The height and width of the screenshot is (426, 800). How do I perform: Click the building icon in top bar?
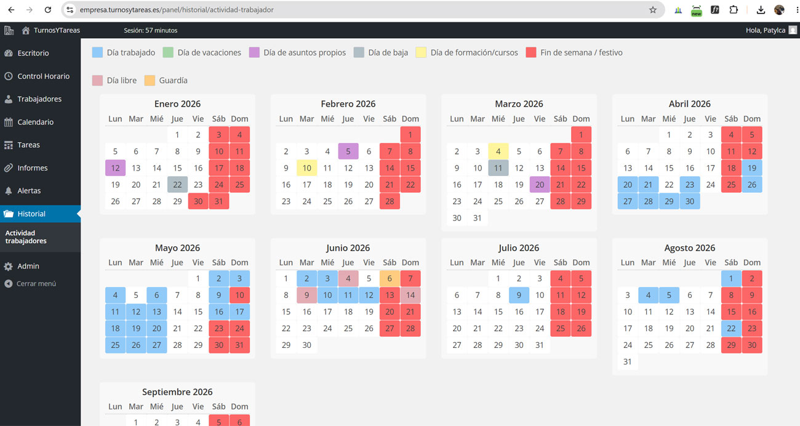(9, 30)
